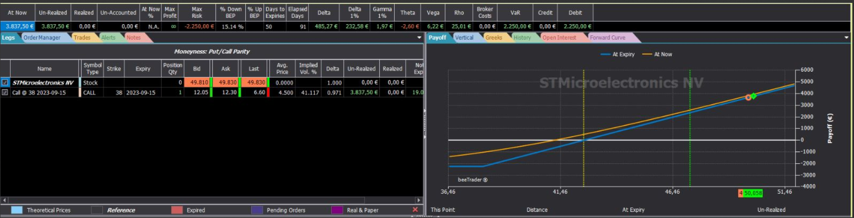Toggle the Call @ 38 leg checkbox
Screen dimensions: 854x218
5,92
